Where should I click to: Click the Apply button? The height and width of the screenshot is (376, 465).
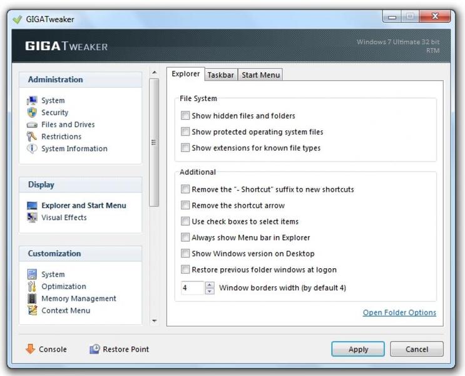(358, 349)
